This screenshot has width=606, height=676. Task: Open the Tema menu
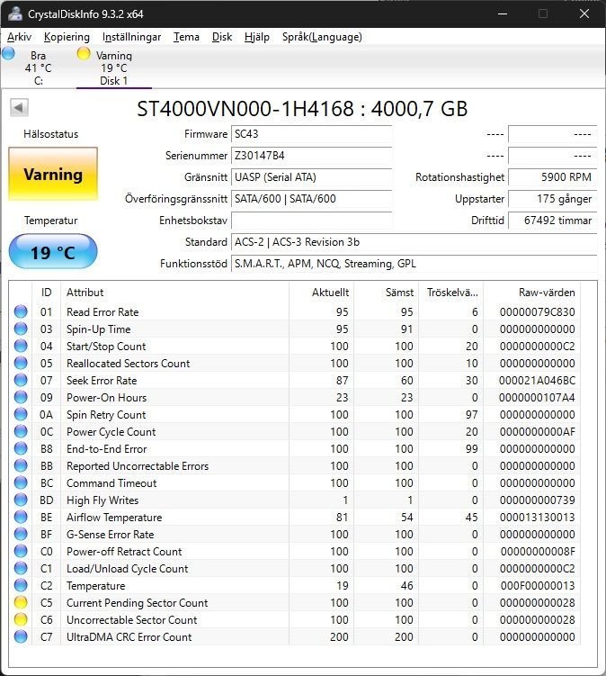186,37
